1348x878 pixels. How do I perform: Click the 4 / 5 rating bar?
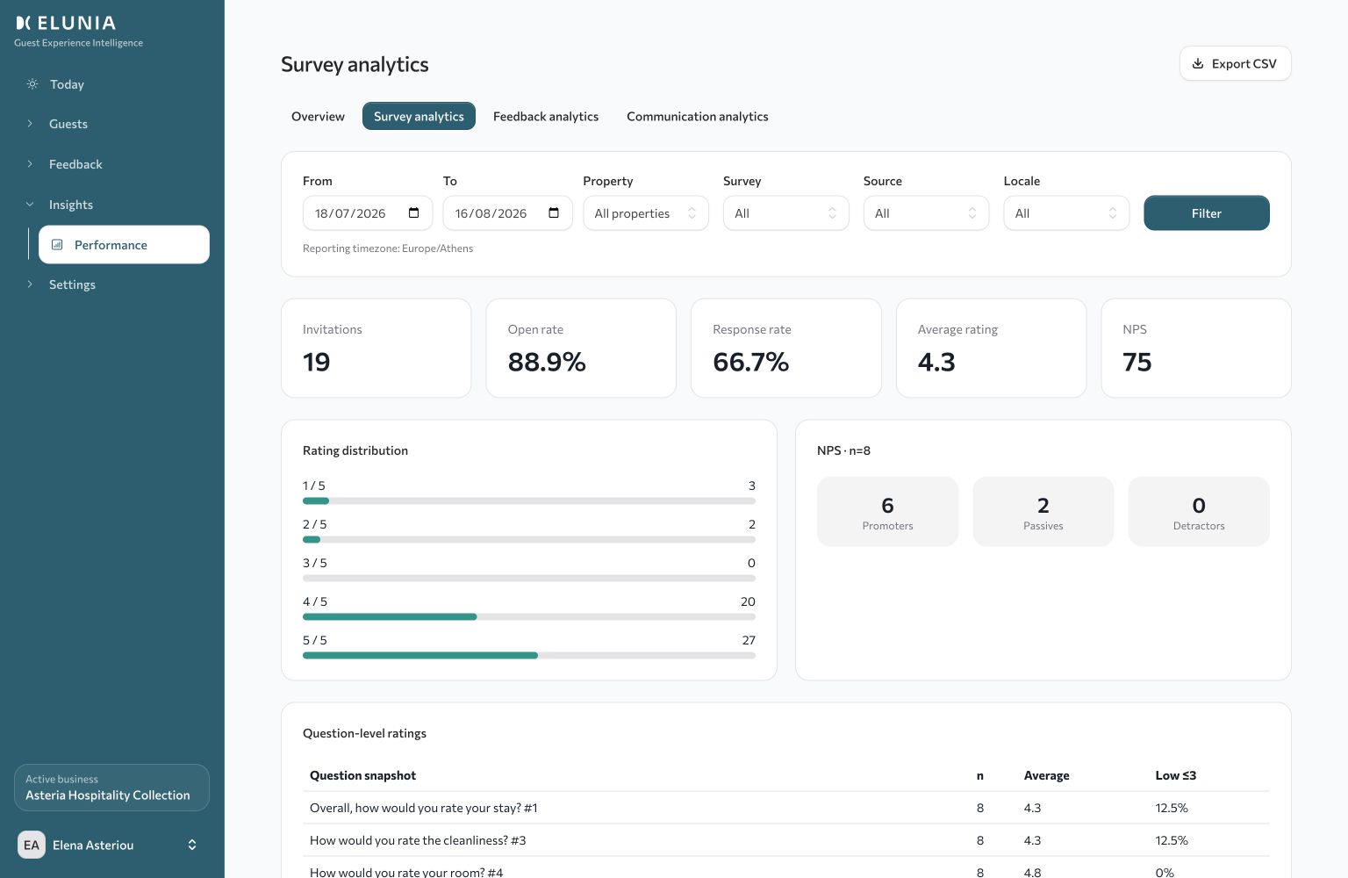click(529, 616)
